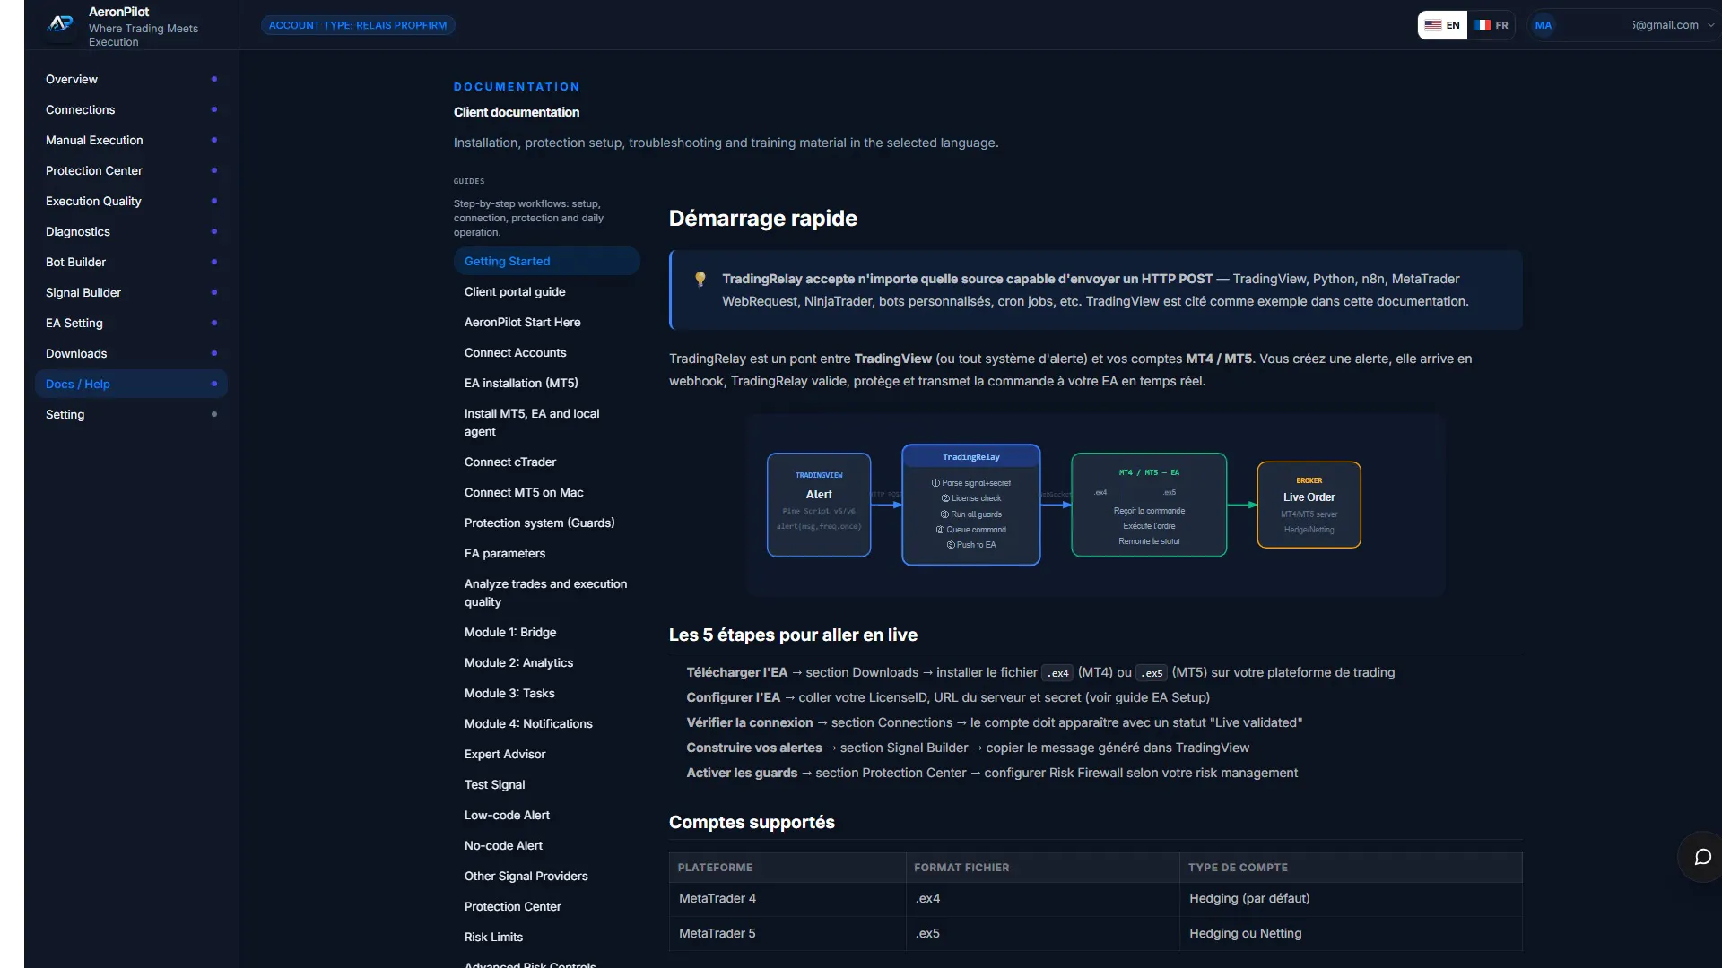Open Low-code Alert guide
Image resolution: width=1722 pixels, height=968 pixels.
tap(546, 815)
